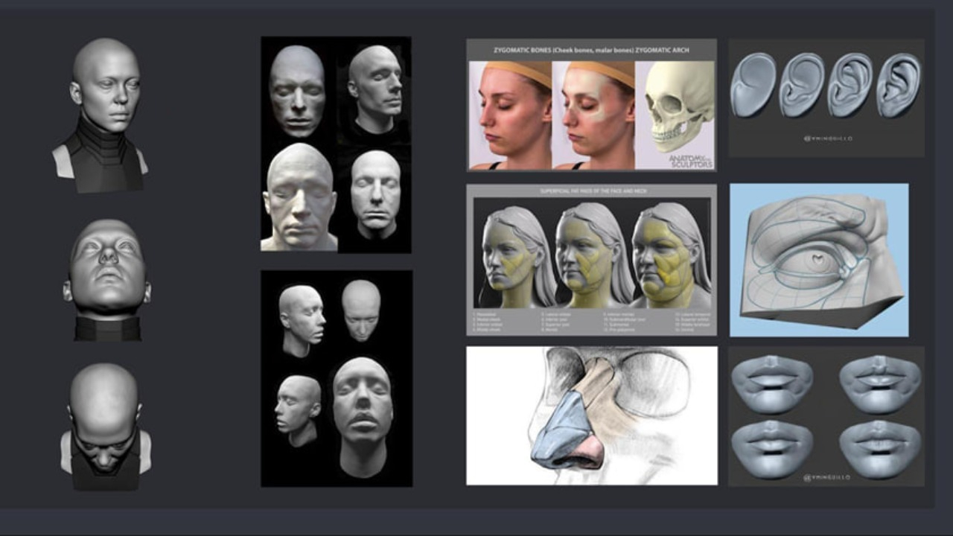Click the most detailed ear sculpt on right
This screenshot has height=536, width=953.
(x=899, y=85)
